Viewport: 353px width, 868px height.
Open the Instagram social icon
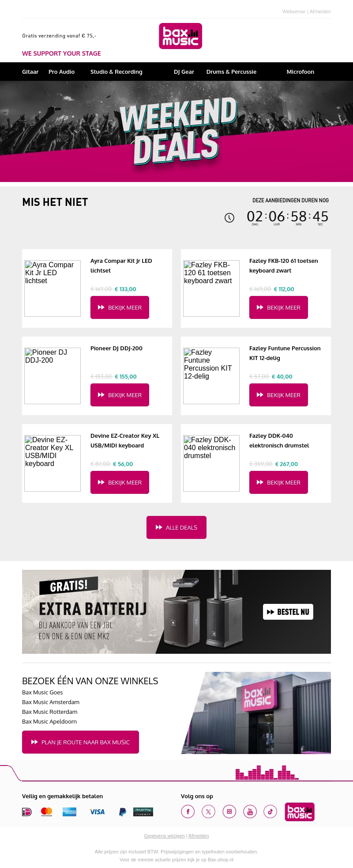coord(229,811)
